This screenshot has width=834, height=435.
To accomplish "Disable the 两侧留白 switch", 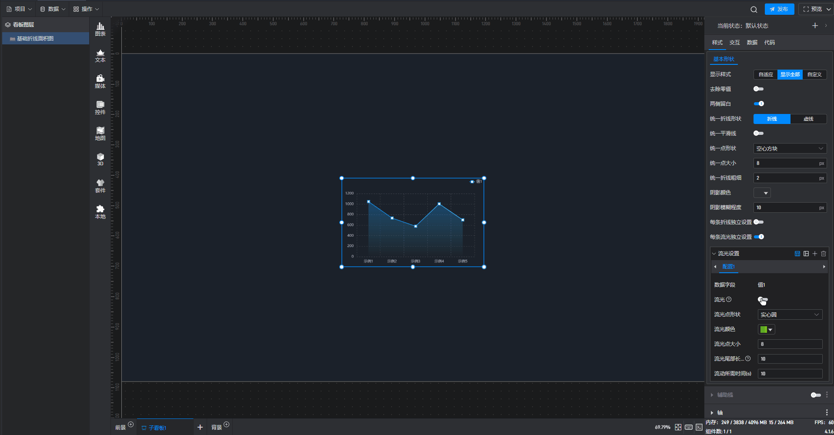I will (x=759, y=104).
